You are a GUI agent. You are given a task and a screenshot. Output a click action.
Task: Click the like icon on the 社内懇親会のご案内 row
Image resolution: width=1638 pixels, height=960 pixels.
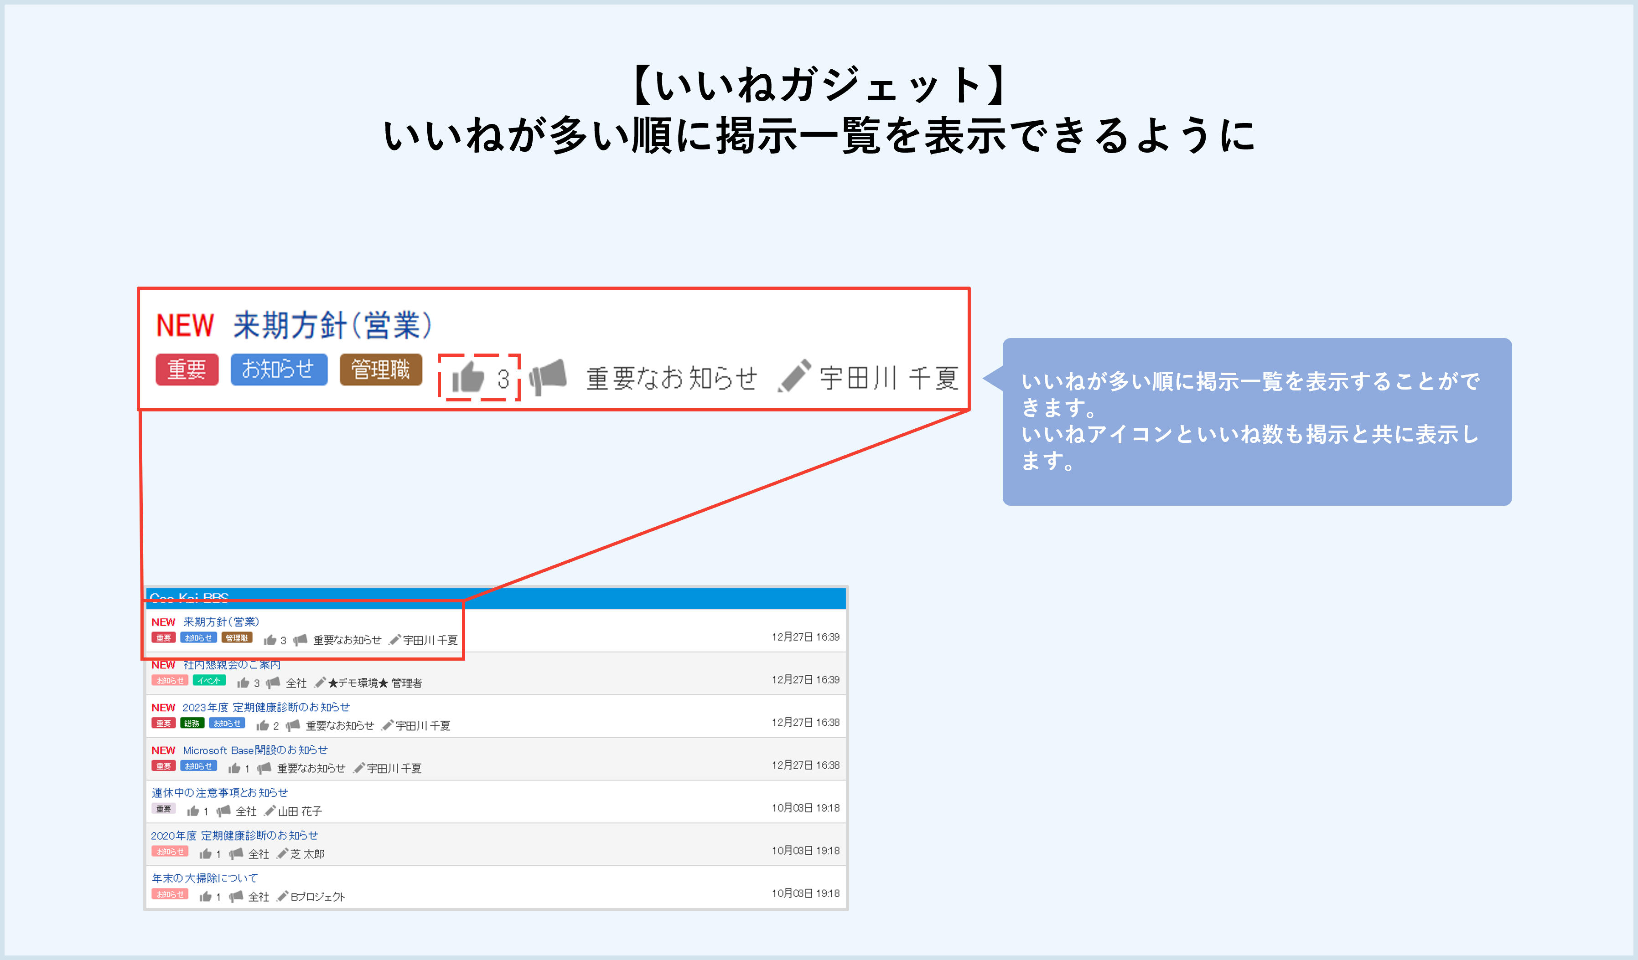tap(243, 683)
